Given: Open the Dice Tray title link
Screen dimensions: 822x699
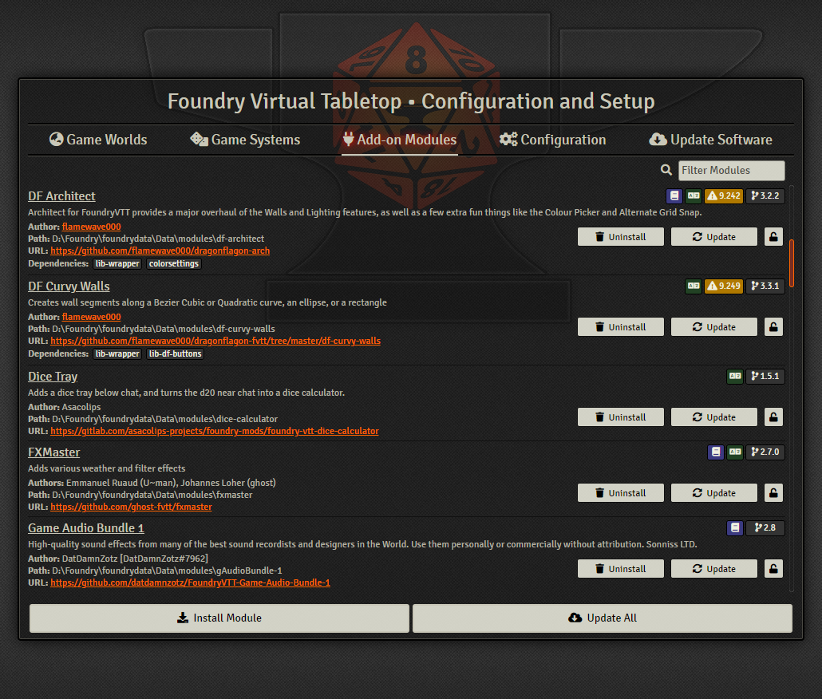Looking at the screenshot, I should [x=53, y=376].
